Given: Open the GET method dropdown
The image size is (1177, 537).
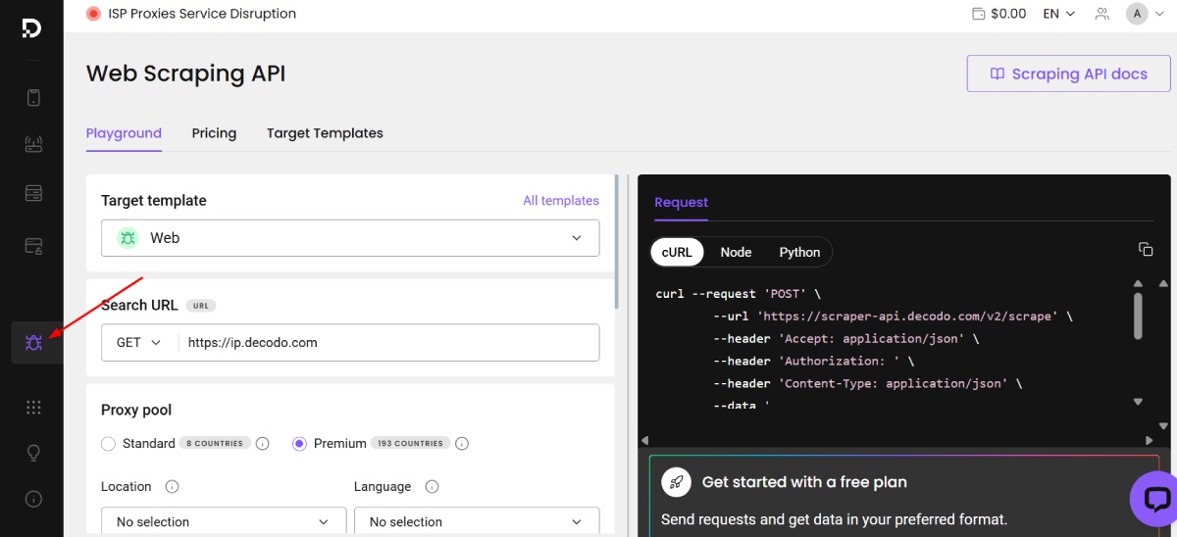Looking at the screenshot, I should pos(139,343).
